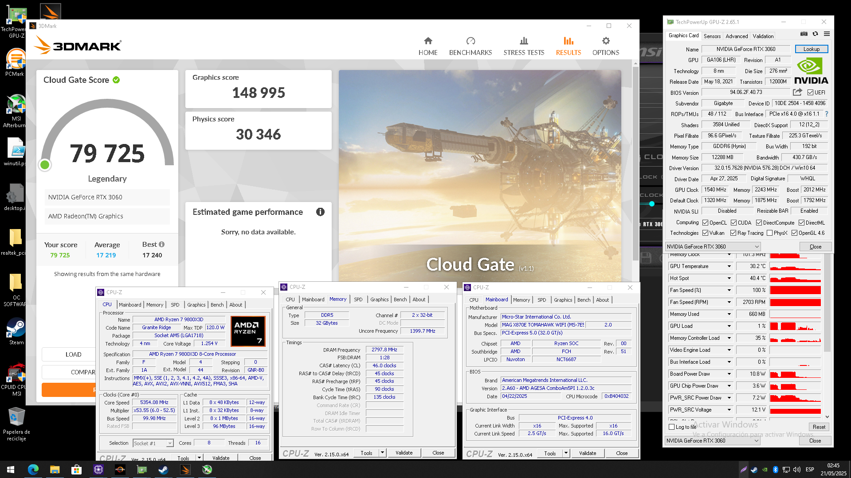Click the 3DMark results vertical scrollbar
This screenshot has width=851, height=478.
[x=635, y=164]
